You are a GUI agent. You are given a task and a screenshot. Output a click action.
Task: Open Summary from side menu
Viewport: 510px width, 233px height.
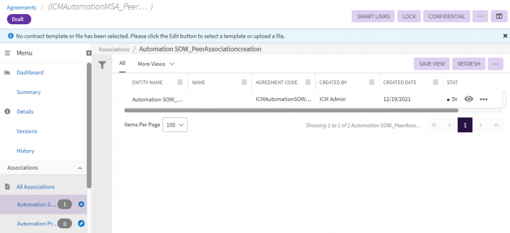click(29, 92)
